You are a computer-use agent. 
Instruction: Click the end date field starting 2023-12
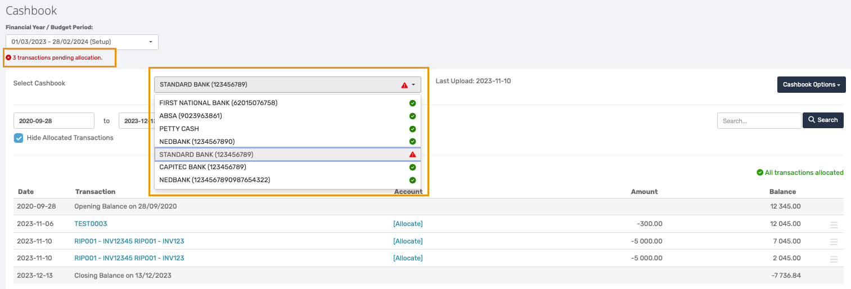click(x=137, y=121)
